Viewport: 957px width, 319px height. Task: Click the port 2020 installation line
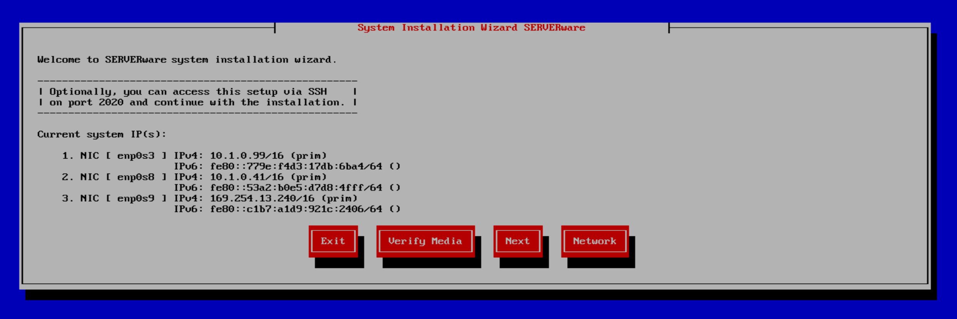(x=196, y=102)
